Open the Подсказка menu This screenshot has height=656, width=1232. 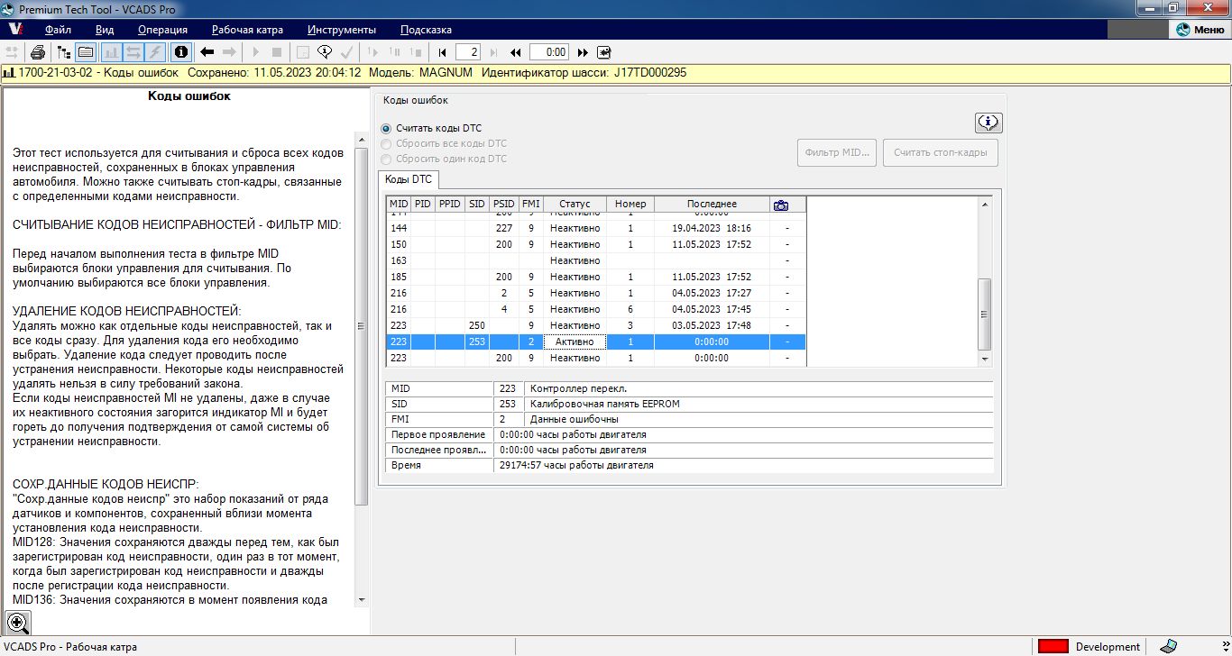426,30
